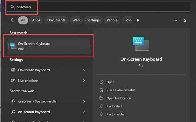Click the search icon beside 'onscreen' web result
This screenshot has height=122, width=196.
click(x=13, y=101)
